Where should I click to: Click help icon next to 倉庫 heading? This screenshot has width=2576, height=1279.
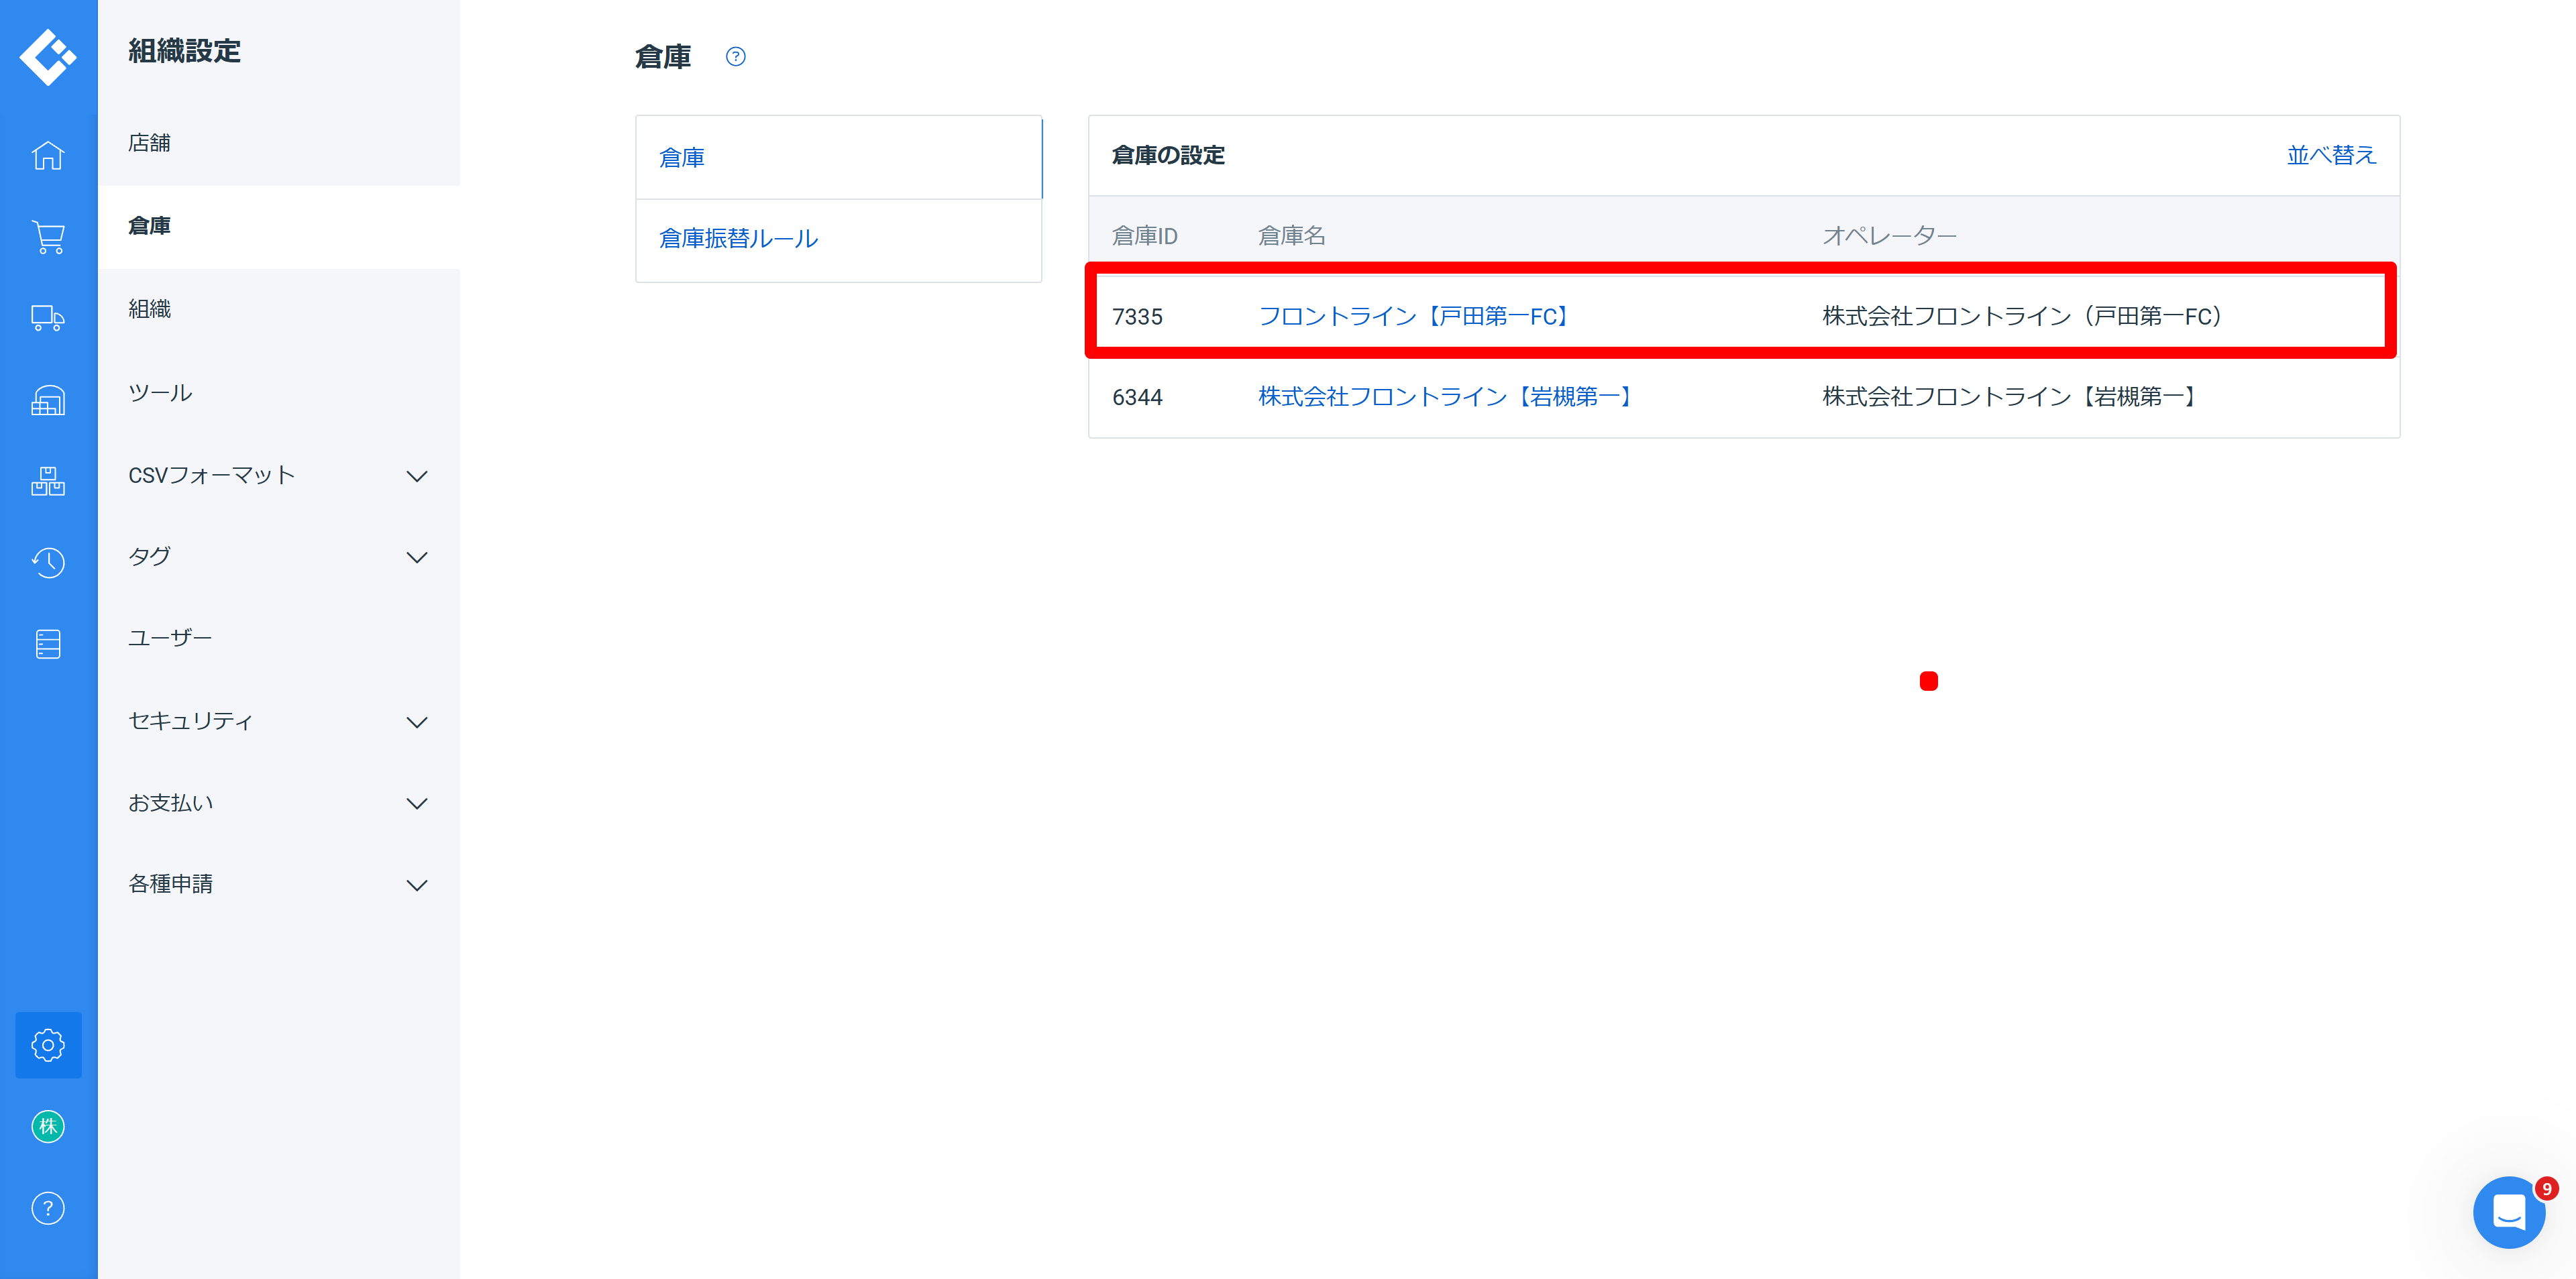pos(735,57)
